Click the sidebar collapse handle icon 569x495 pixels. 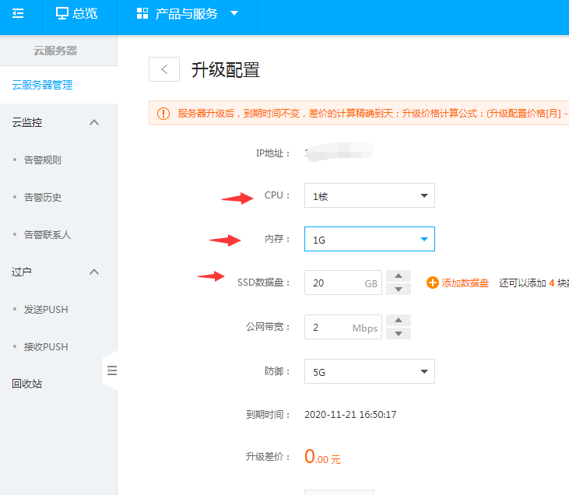click(111, 370)
